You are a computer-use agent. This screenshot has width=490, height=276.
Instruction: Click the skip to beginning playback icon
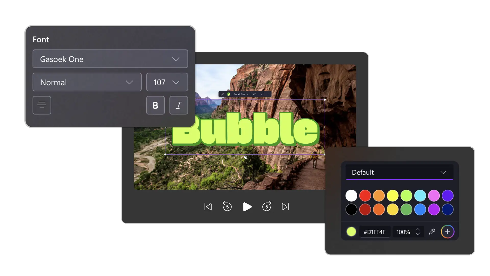(208, 206)
